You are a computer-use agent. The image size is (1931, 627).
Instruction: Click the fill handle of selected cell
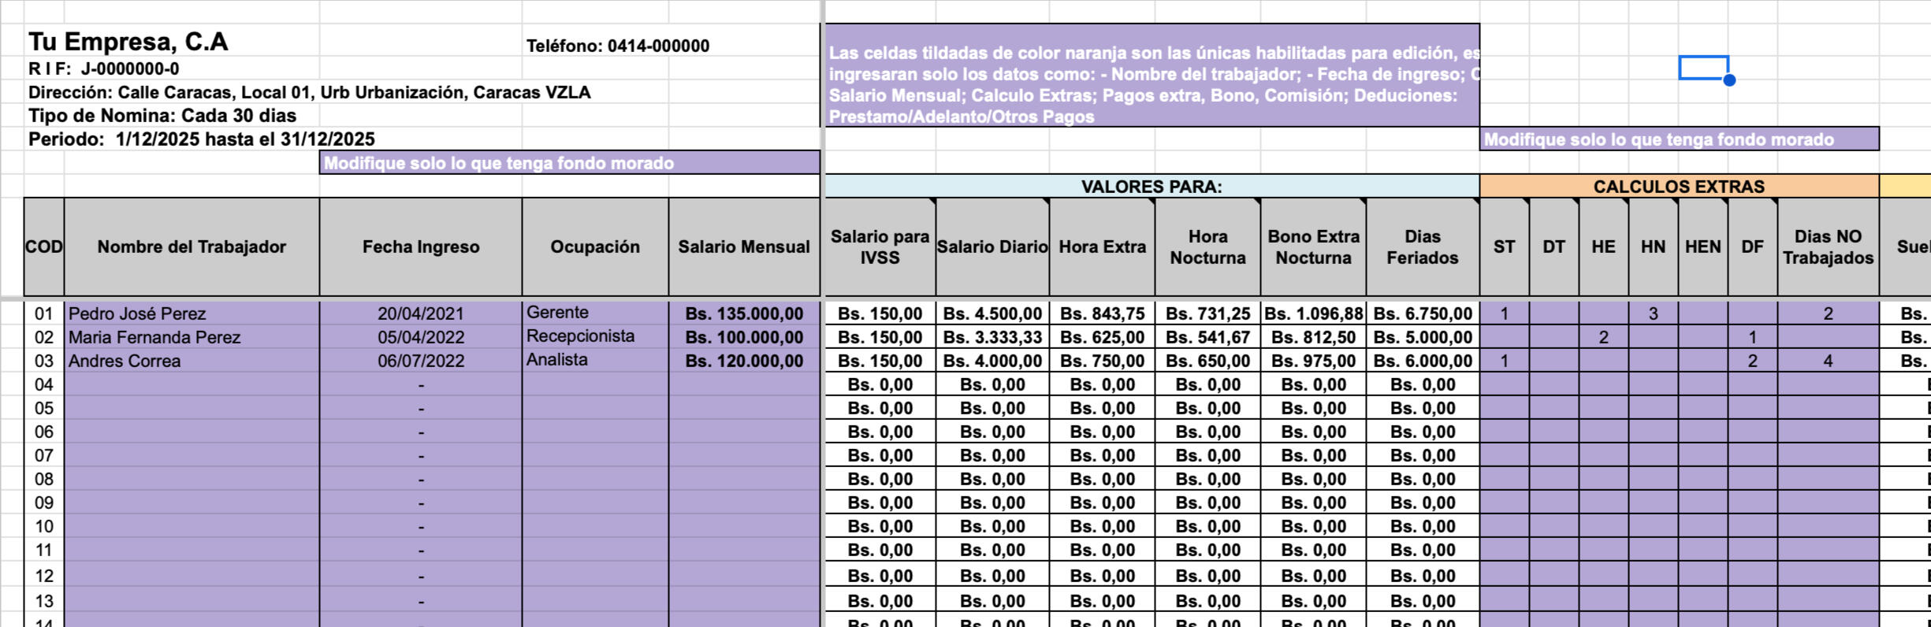(1729, 80)
